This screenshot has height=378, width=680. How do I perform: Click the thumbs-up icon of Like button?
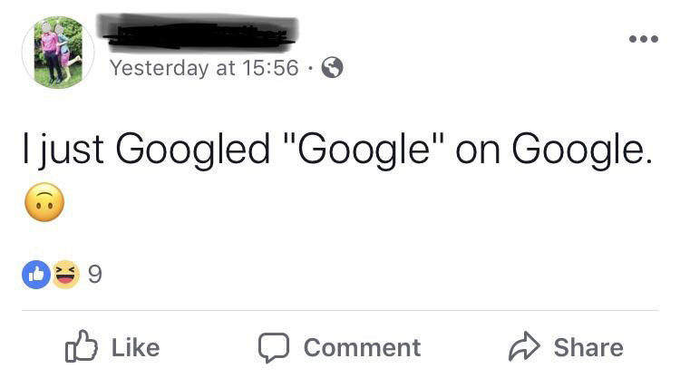tap(82, 347)
